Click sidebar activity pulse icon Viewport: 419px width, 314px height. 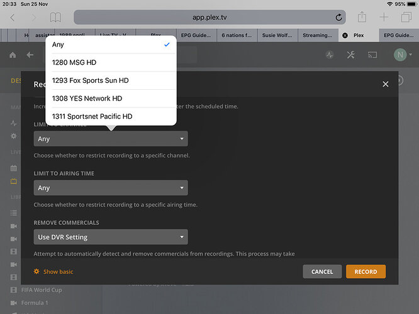coord(14,123)
